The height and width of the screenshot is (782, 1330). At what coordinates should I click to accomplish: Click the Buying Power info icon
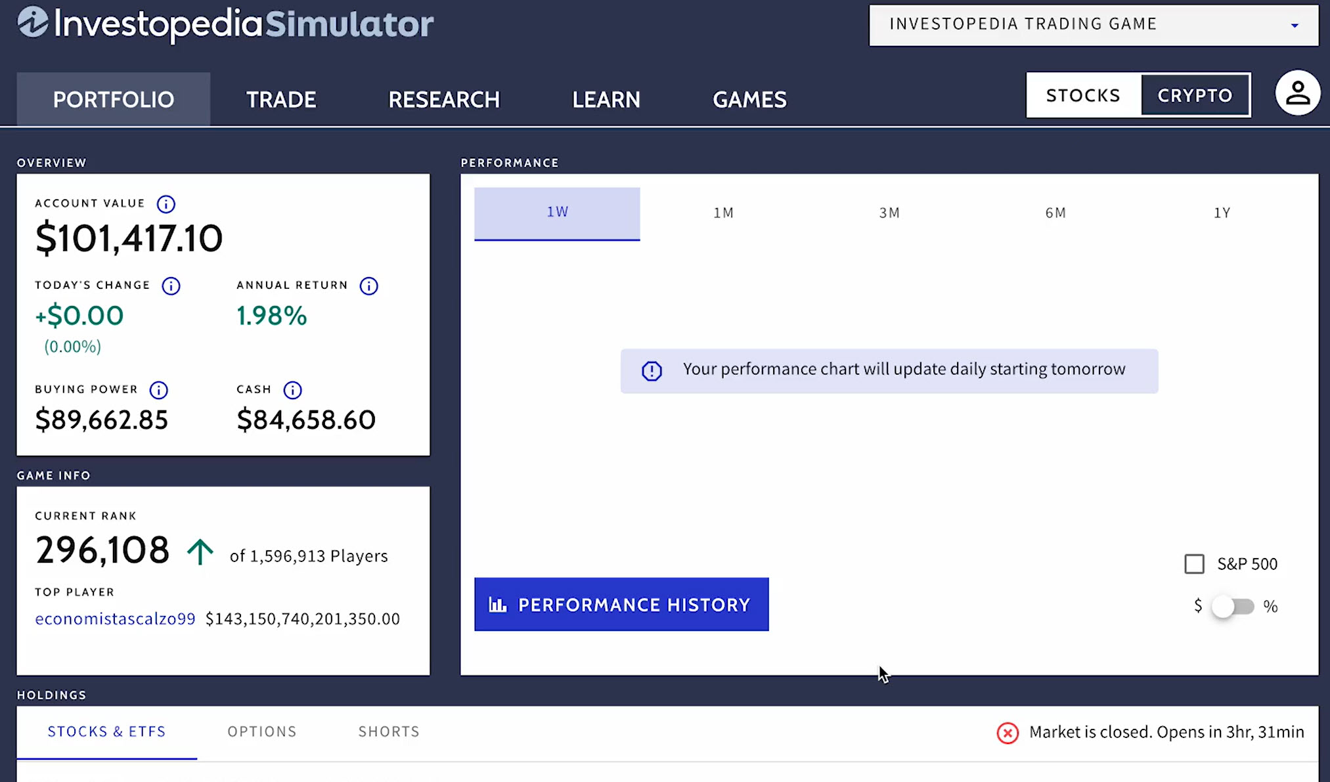(x=158, y=389)
